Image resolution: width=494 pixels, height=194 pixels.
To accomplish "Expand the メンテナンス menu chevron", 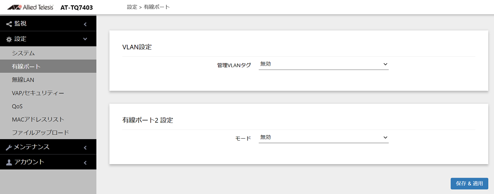I will click(85, 147).
